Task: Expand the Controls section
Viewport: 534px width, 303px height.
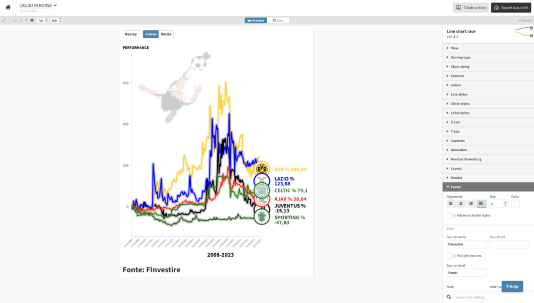Action: coord(488,76)
